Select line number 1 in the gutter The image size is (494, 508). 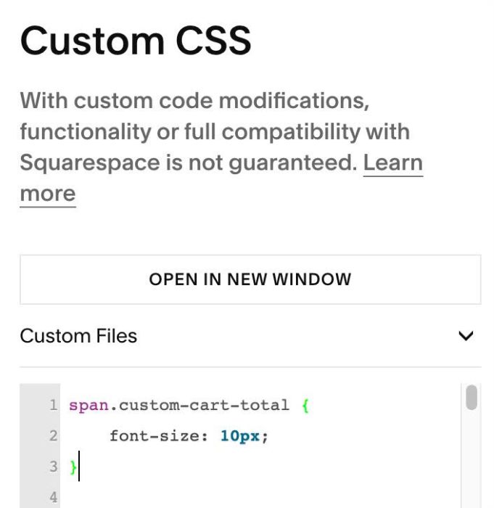53,405
